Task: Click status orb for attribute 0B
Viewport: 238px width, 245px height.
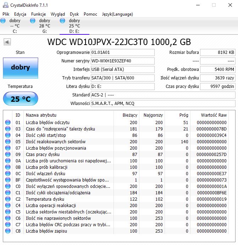Action: pyautogui.click(x=8, y=167)
